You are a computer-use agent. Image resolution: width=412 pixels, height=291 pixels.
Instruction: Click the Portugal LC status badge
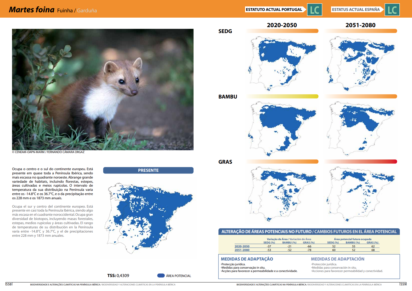[x=315, y=10]
